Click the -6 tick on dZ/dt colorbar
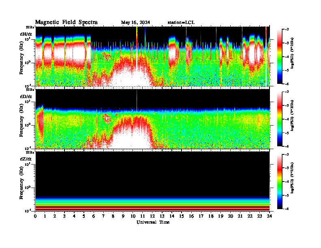 pos(287,209)
